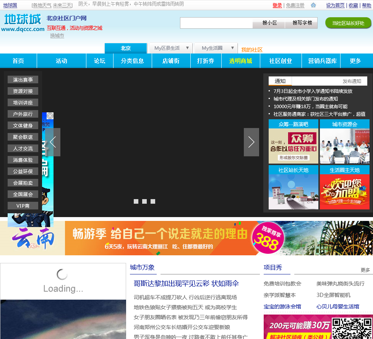Select 全国展会 category in sidebar

tap(23, 194)
